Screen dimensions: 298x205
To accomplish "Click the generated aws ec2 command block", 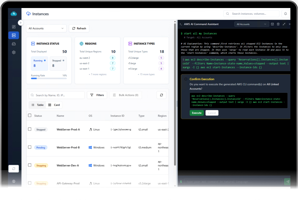I will (x=235, y=63).
